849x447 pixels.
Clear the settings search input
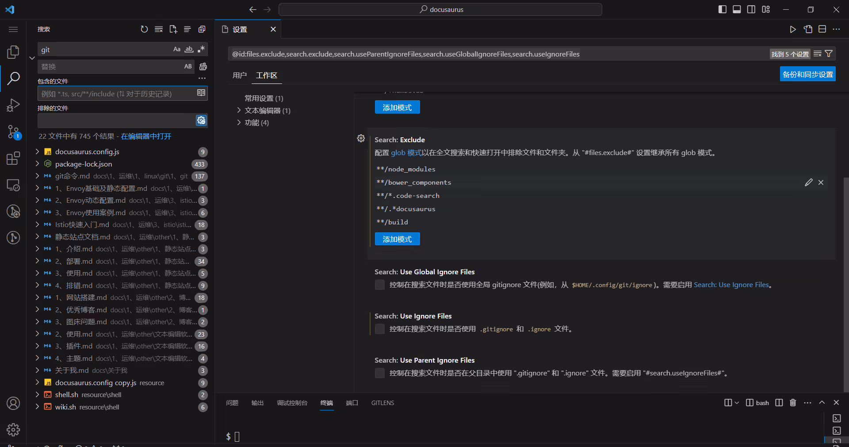[x=817, y=54]
